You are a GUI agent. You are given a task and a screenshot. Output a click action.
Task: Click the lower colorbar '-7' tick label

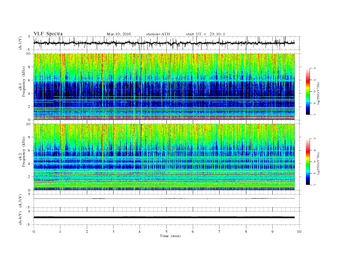(314, 185)
